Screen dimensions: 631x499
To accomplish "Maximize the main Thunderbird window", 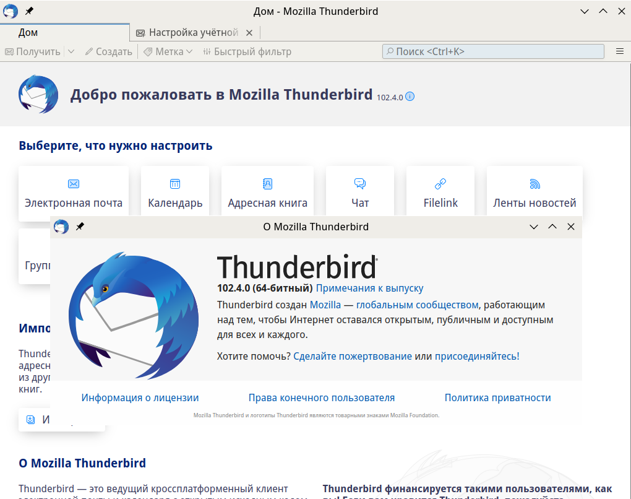I will click(x=603, y=11).
